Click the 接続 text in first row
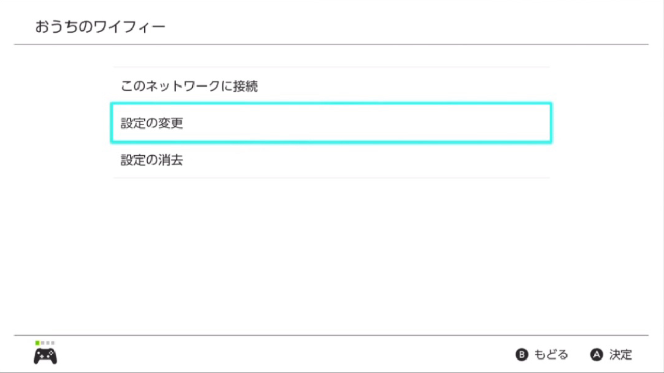The width and height of the screenshot is (664, 373). tap(245, 86)
